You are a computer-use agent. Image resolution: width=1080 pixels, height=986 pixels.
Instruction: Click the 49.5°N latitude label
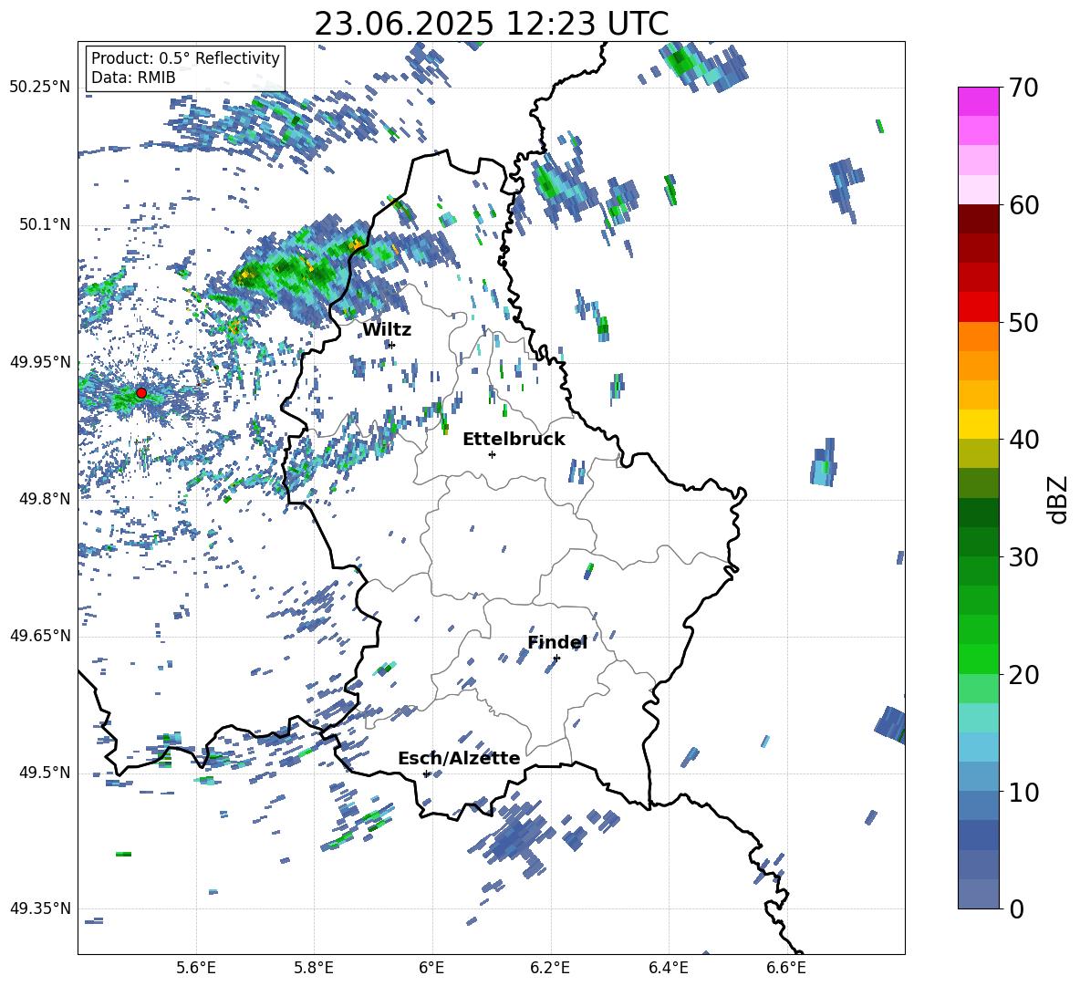coord(45,772)
